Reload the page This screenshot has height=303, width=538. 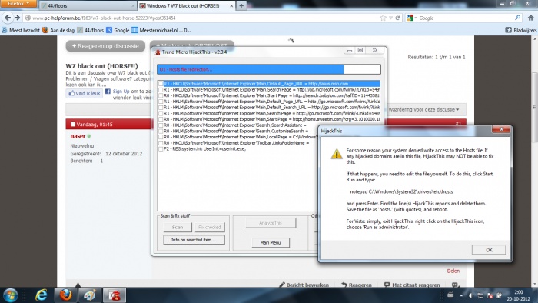(x=397, y=18)
